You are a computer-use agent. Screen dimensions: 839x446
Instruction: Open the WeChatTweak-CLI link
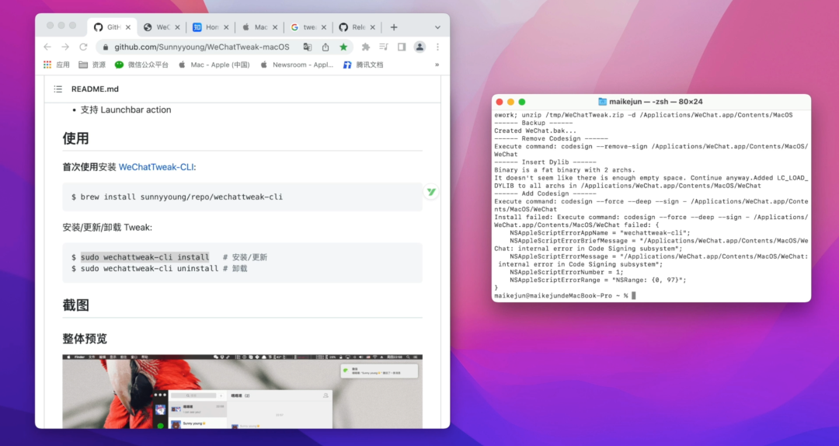155,167
